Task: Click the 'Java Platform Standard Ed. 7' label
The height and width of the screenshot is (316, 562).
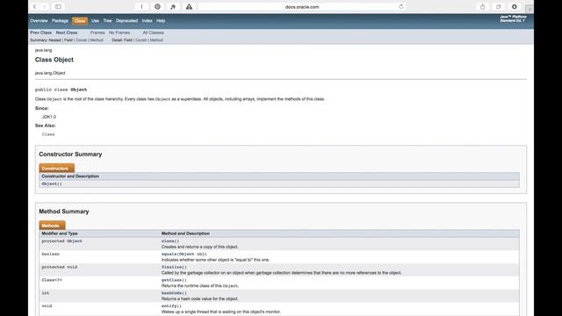Action: click(513, 18)
